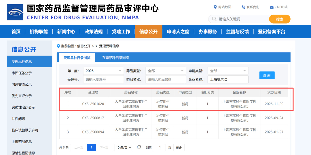
Task: Click the 当前位置 breadcrumb location icon
Action: 58,46
